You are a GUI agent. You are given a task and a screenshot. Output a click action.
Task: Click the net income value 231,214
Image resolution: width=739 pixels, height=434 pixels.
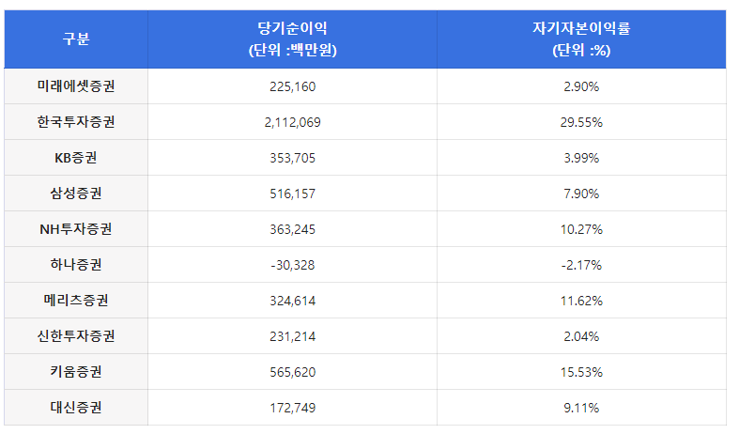(292, 337)
